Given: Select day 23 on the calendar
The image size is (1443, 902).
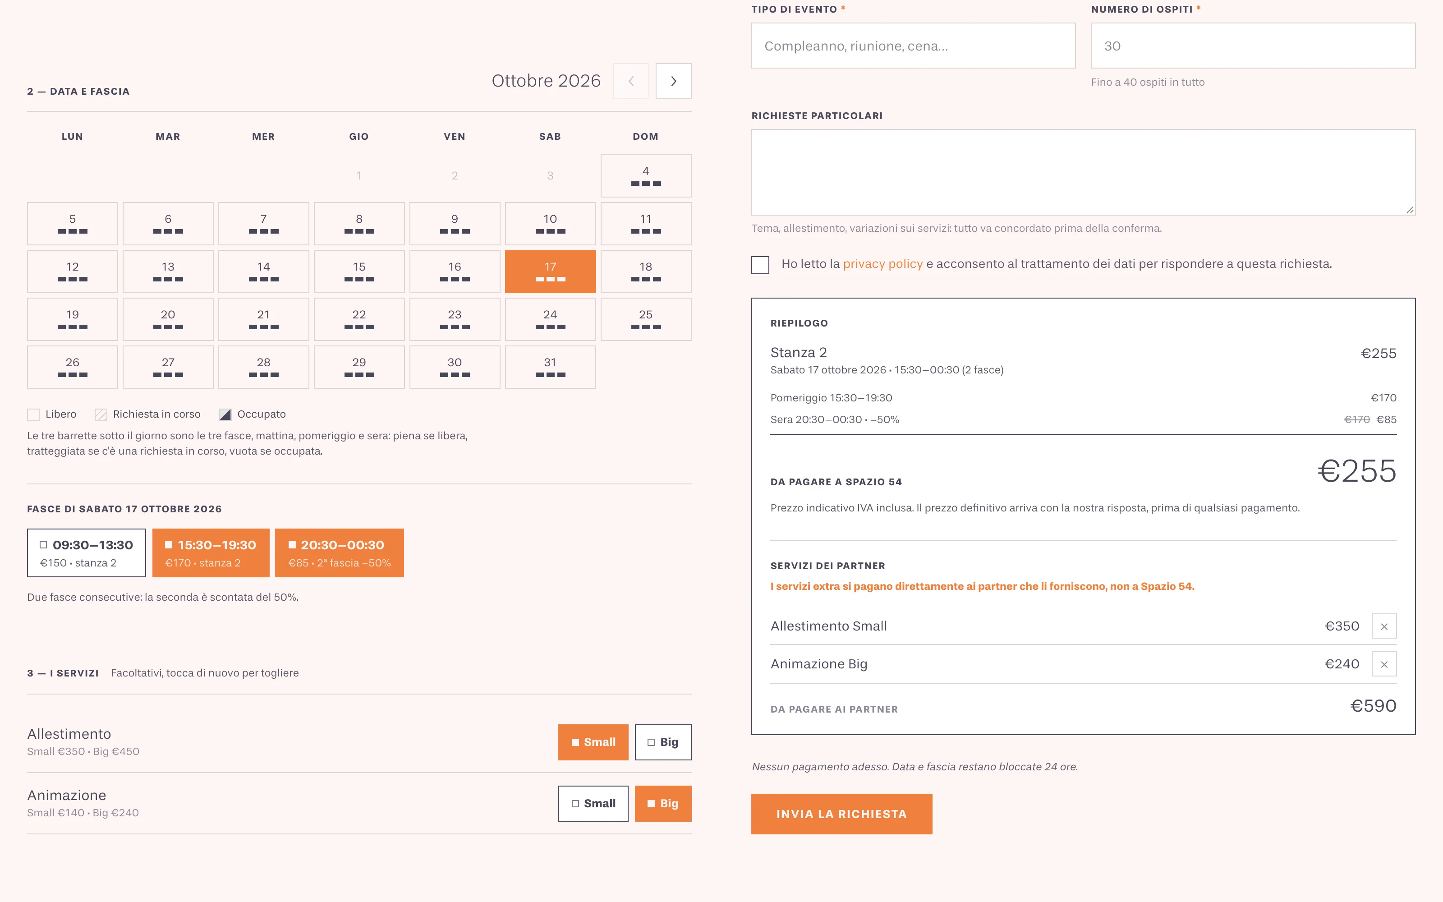Looking at the screenshot, I should 455,319.
